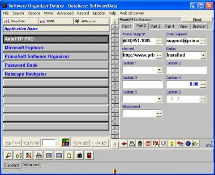Click the Entry Order sort button
This screenshot has height=175, width=215.
[x=21, y=21]
